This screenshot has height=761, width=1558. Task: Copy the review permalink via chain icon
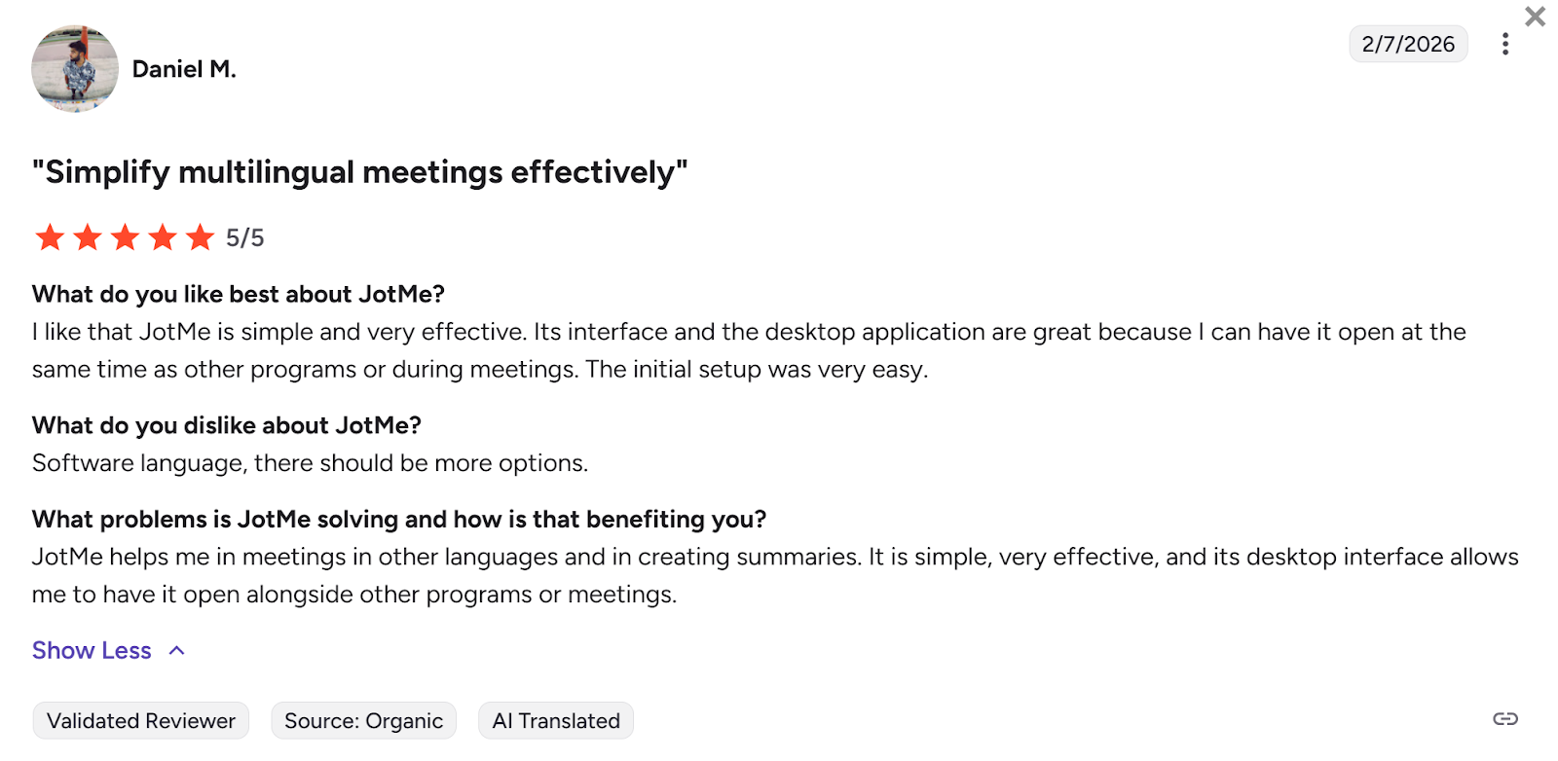tap(1504, 720)
